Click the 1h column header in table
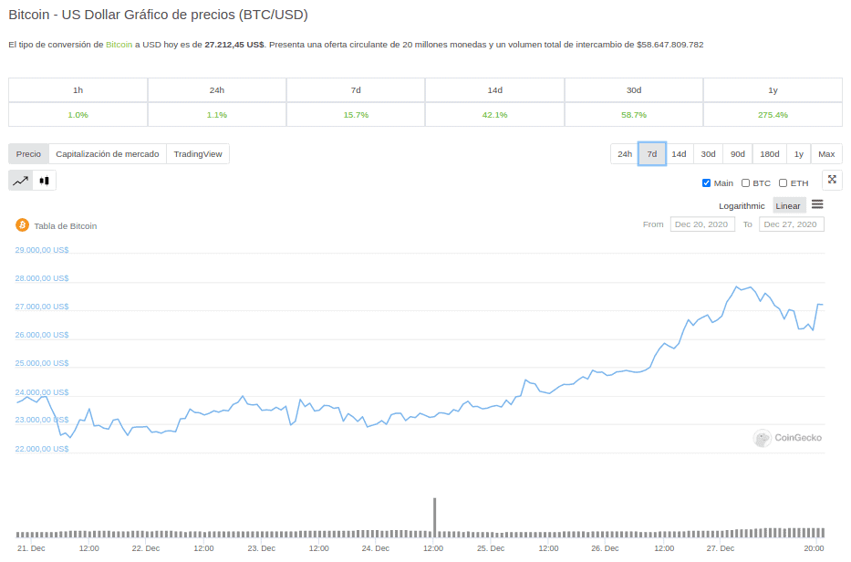This screenshot has width=851, height=562. point(78,90)
